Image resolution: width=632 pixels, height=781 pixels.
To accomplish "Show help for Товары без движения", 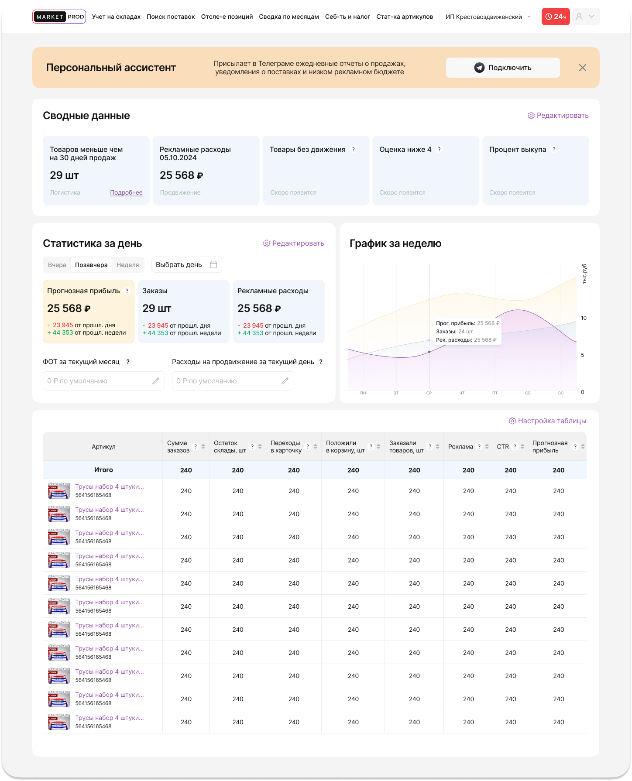I will pyautogui.click(x=354, y=149).
